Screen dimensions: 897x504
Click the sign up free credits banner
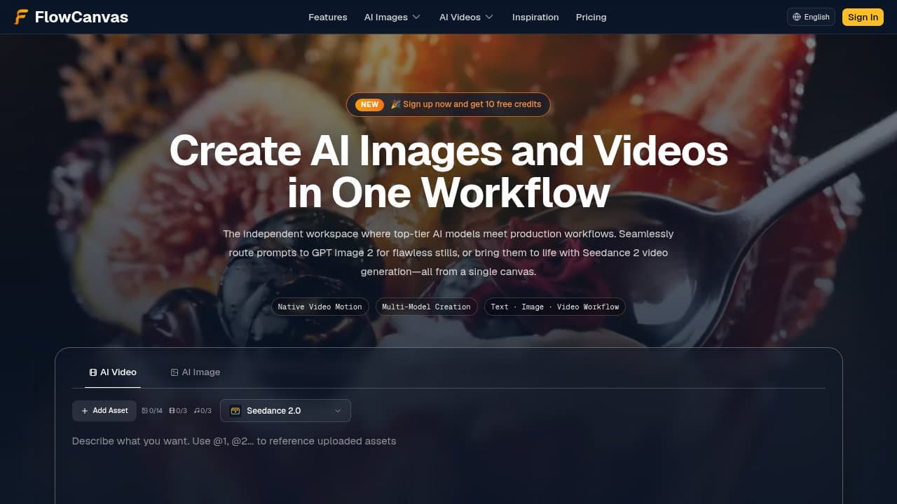click(x=448, y=104)
